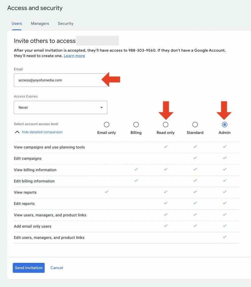
Task: Open the Security tab
Action: pyautogui.click(x=65, y=24)
